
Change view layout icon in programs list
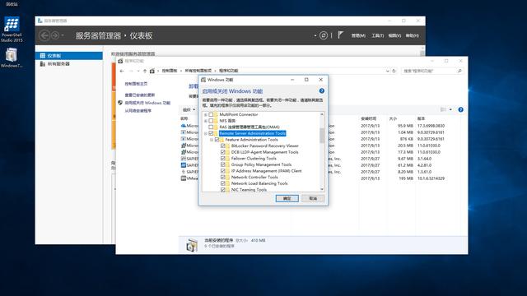[443, 109]
